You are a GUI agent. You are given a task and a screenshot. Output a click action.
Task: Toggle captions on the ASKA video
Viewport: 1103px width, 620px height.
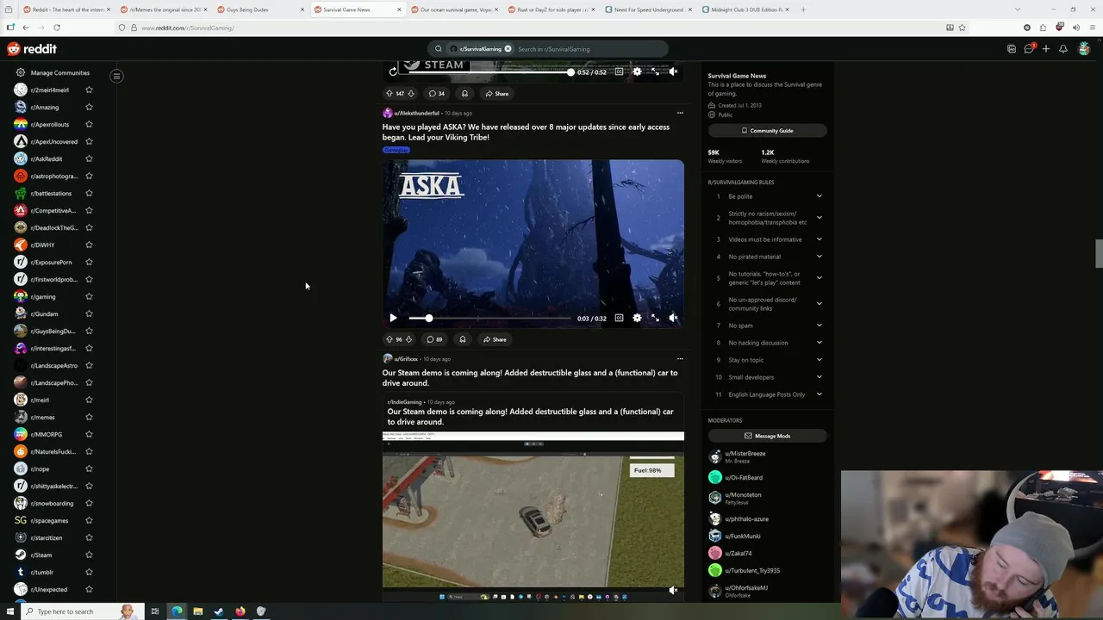[619, 318]
